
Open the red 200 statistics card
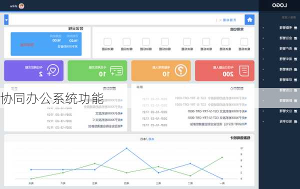tap(224, 70)
